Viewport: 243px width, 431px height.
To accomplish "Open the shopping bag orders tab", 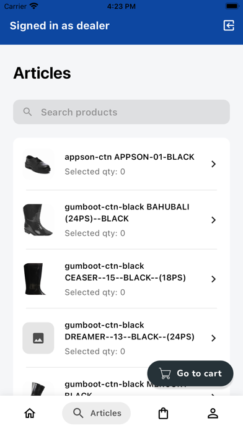I will click(163, 413).
